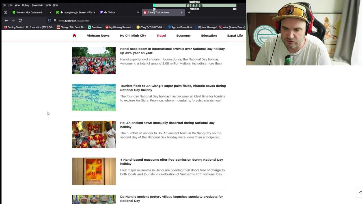Go to the Economy section
This screenshot has height=204, width=362.
coord(184,35)
